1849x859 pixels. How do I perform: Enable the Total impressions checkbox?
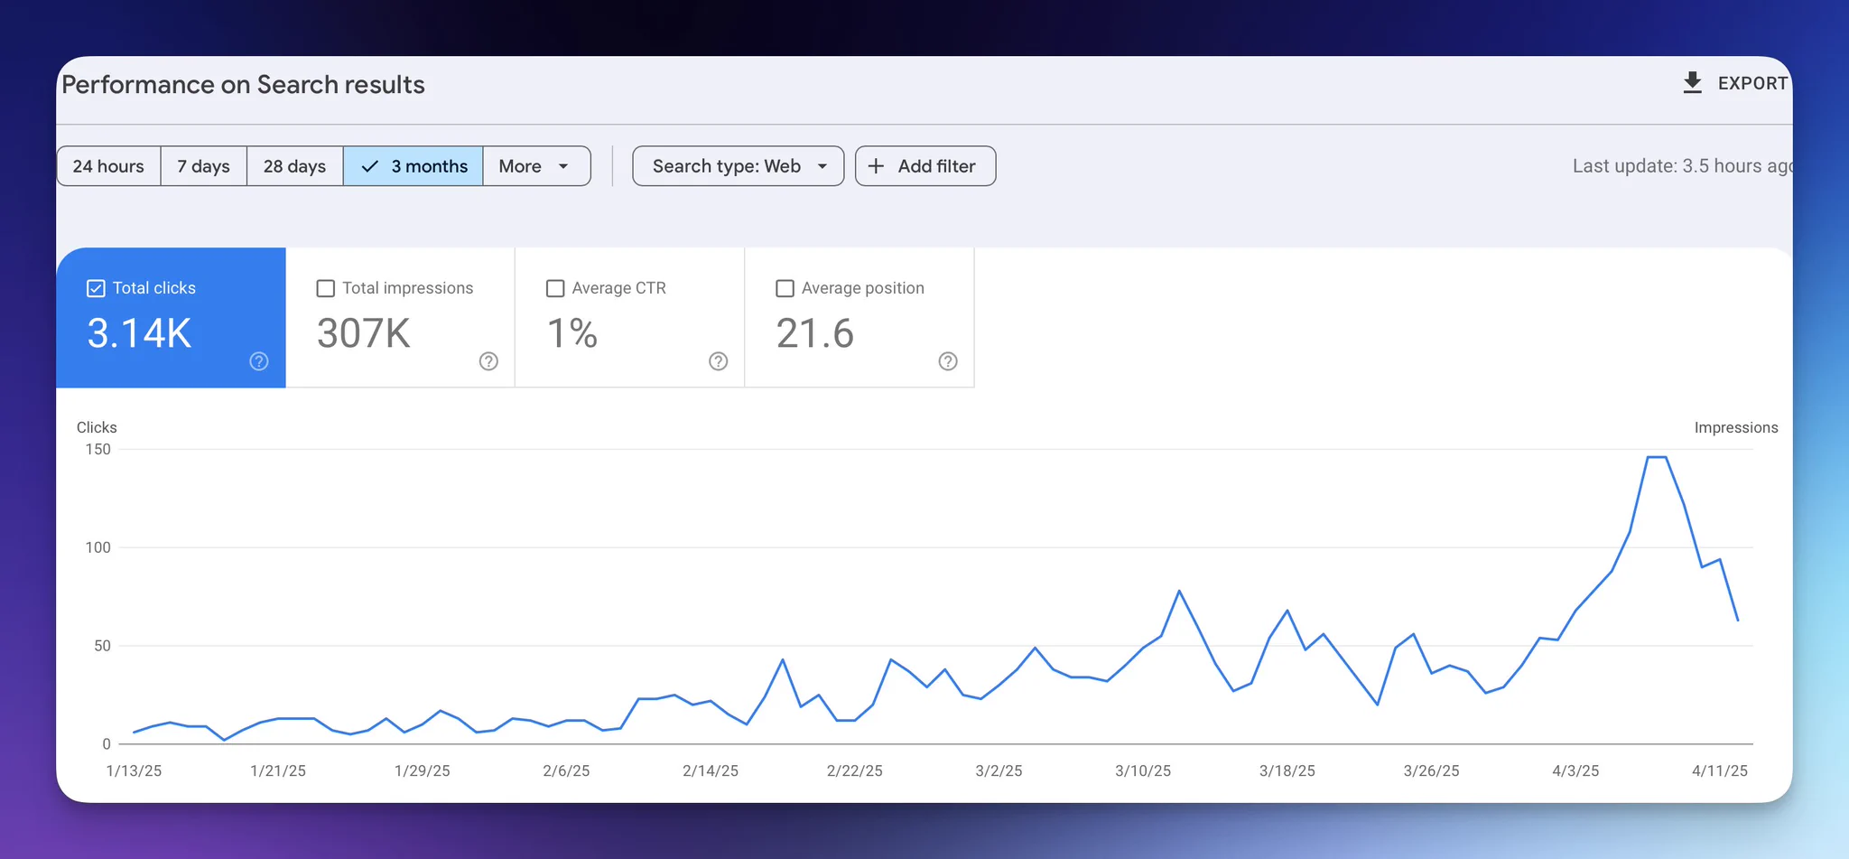pyautogui.click(x=326, y=288)
